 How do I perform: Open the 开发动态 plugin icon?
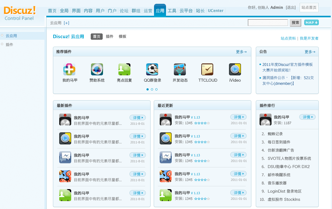(x=180, y=69)
